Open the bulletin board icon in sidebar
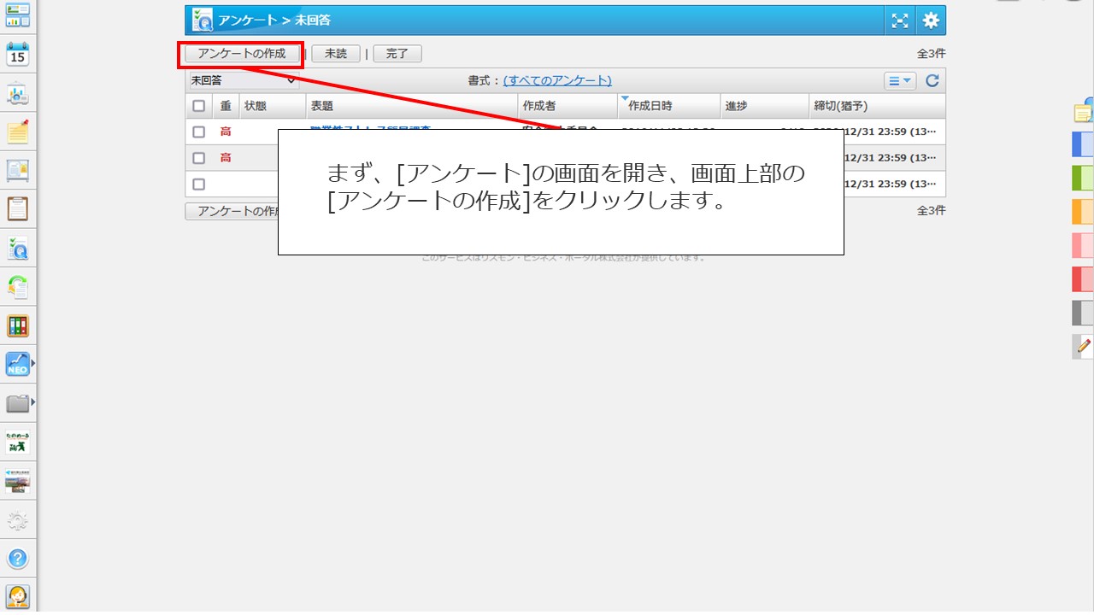1094x615 pixels. tap(18, 171)
